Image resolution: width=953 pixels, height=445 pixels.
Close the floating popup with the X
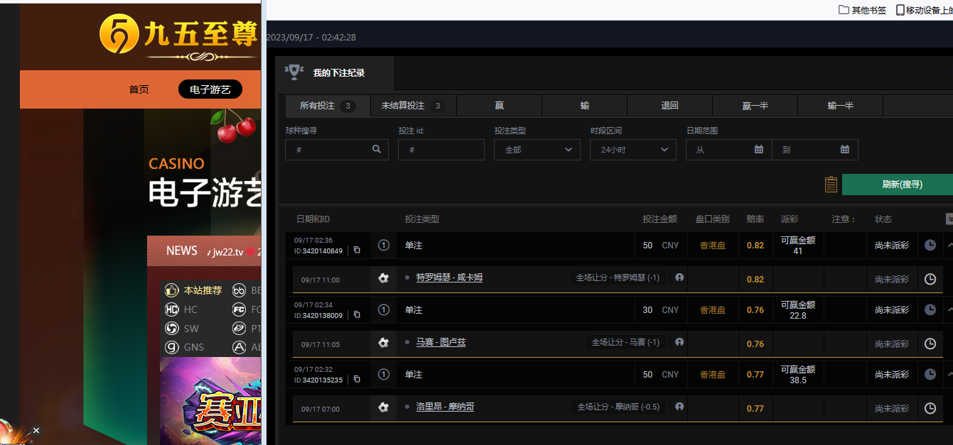[36, 430]
